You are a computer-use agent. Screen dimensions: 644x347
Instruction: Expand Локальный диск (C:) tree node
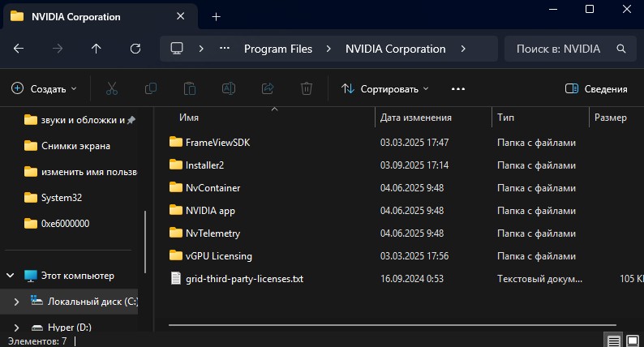tap(16, 302)
